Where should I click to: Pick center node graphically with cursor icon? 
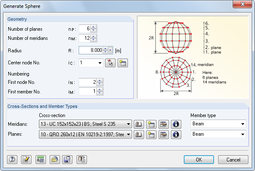click(x=110, y=63)
